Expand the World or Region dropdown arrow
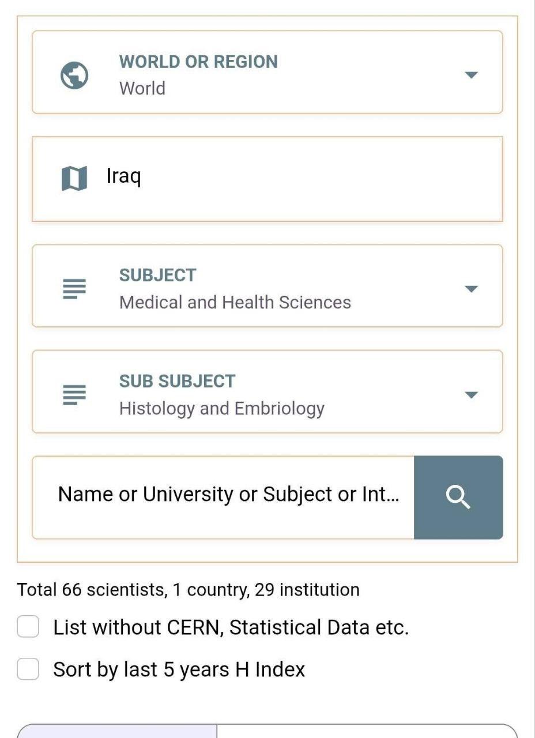 [x=471, y=75]
